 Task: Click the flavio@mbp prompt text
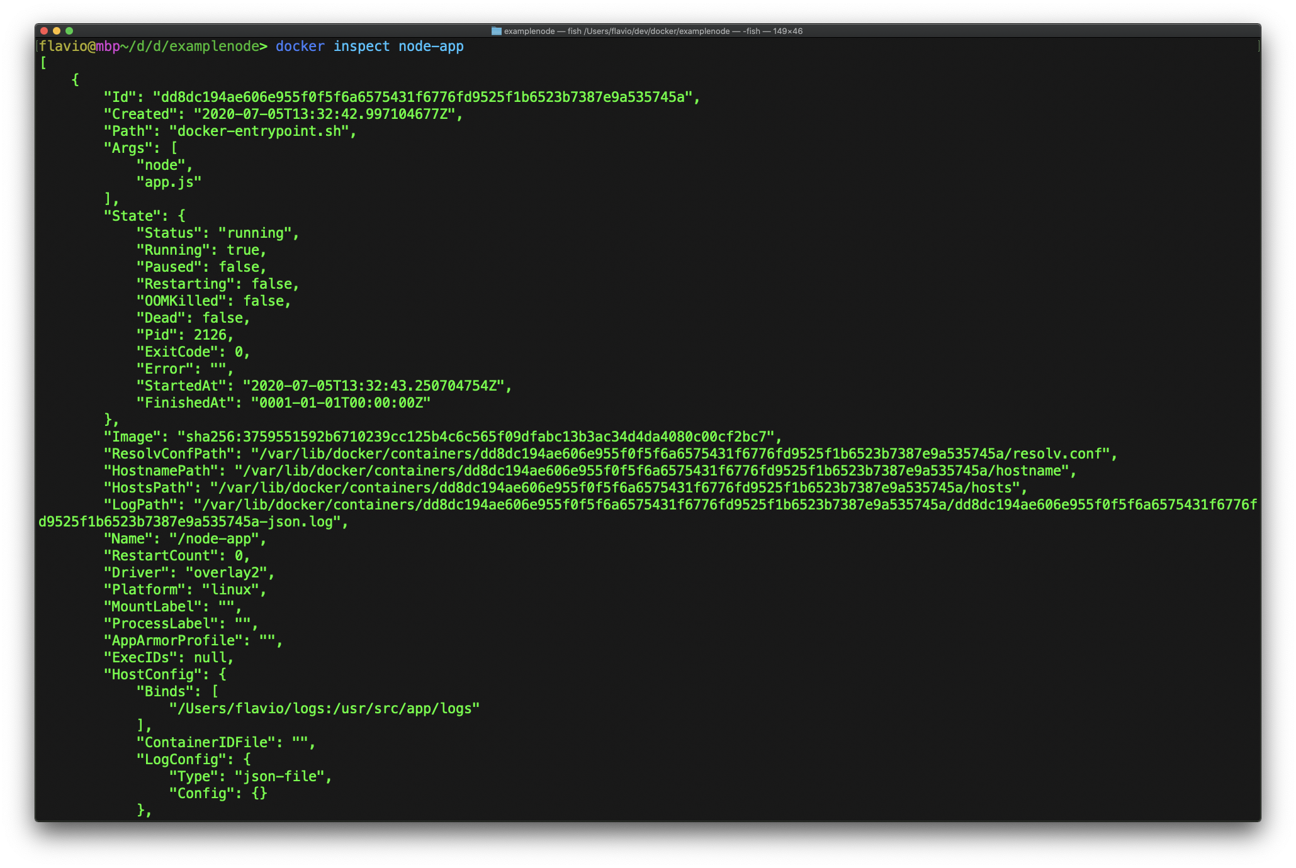coord(79,47)
